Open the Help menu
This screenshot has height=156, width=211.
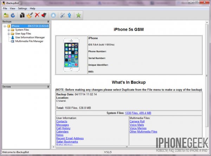[x=33, y=8]
